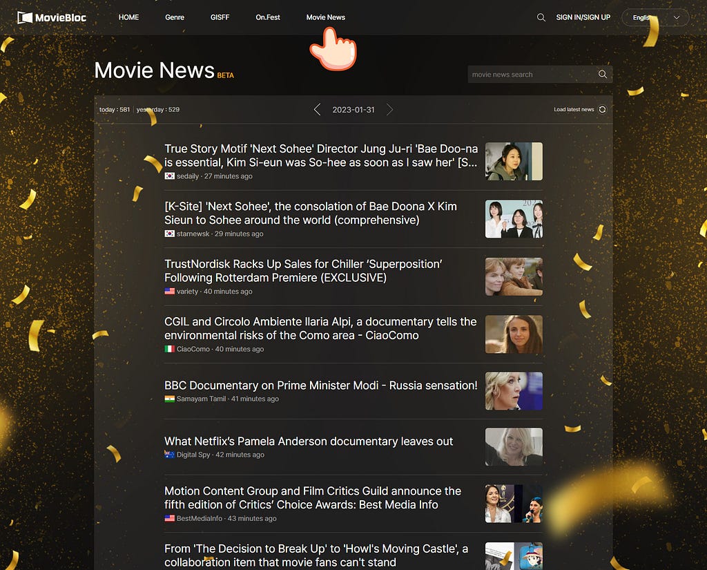The width and height of the screenshot is (707, 570).
Task: Click Australia flag beside Digital Spy
Action: [x=170, y=455]
